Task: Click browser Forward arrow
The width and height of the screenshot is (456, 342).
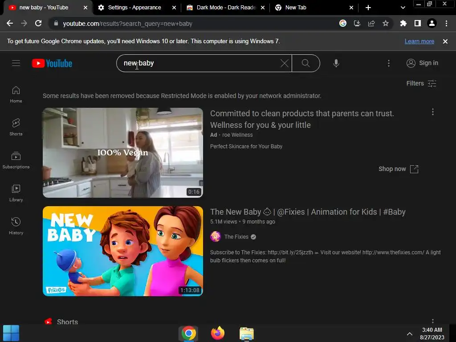Action: click(x=24, y=24)
